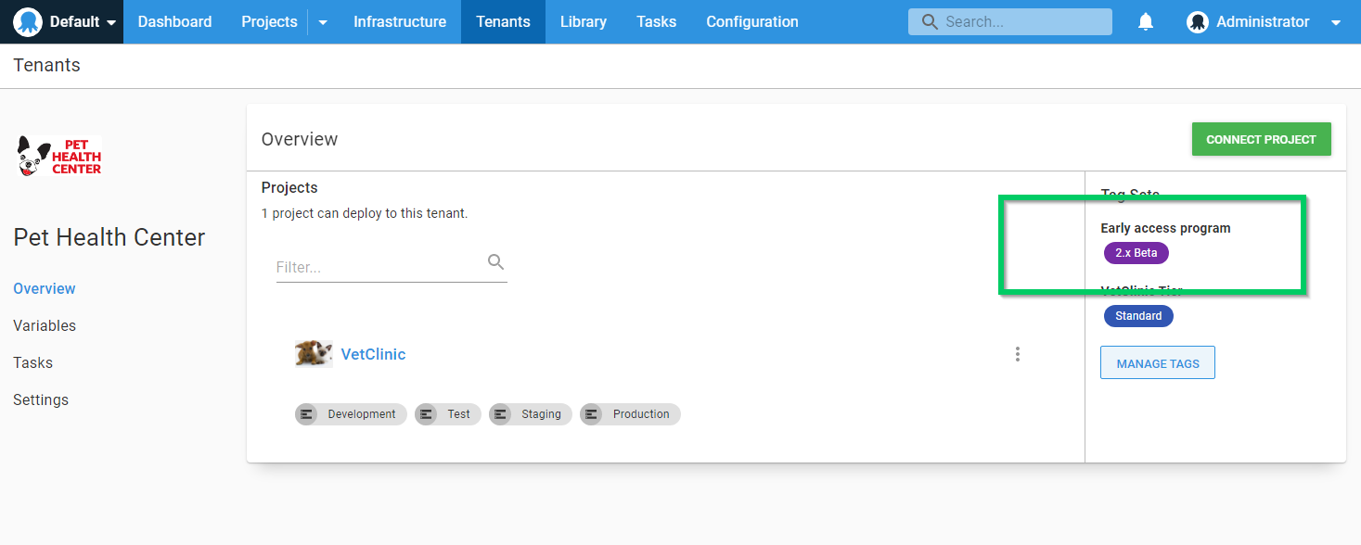Click the Production environment chip icon
The image size is (1361, 545).
coord(591,414)
